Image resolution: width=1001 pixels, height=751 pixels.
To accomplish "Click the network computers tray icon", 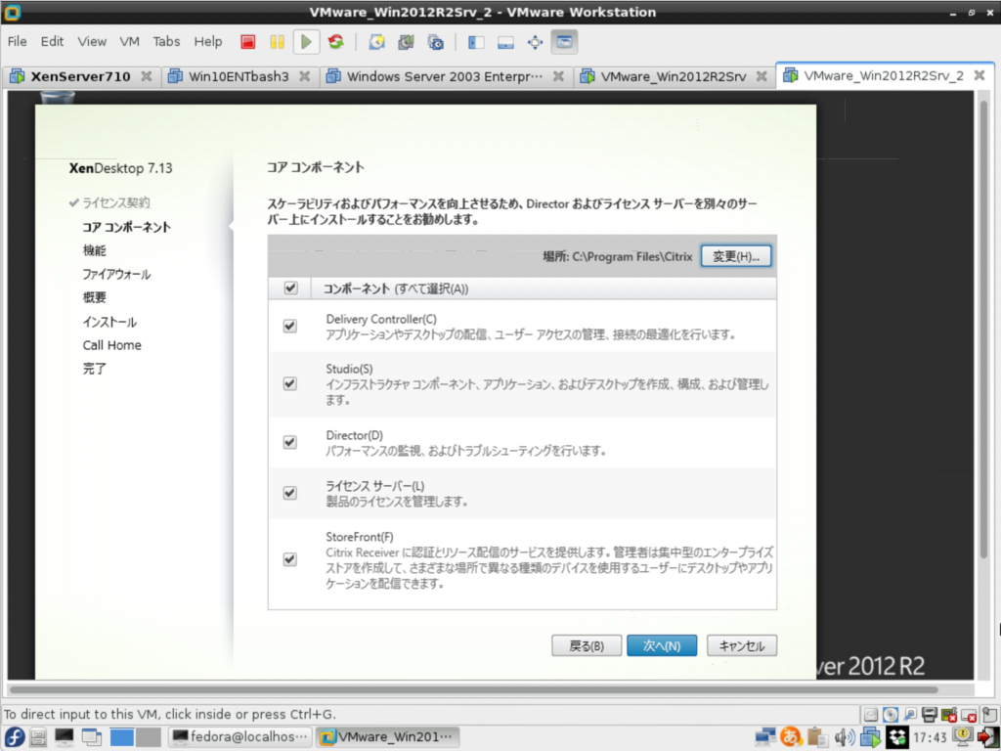I will click(764, 737).
